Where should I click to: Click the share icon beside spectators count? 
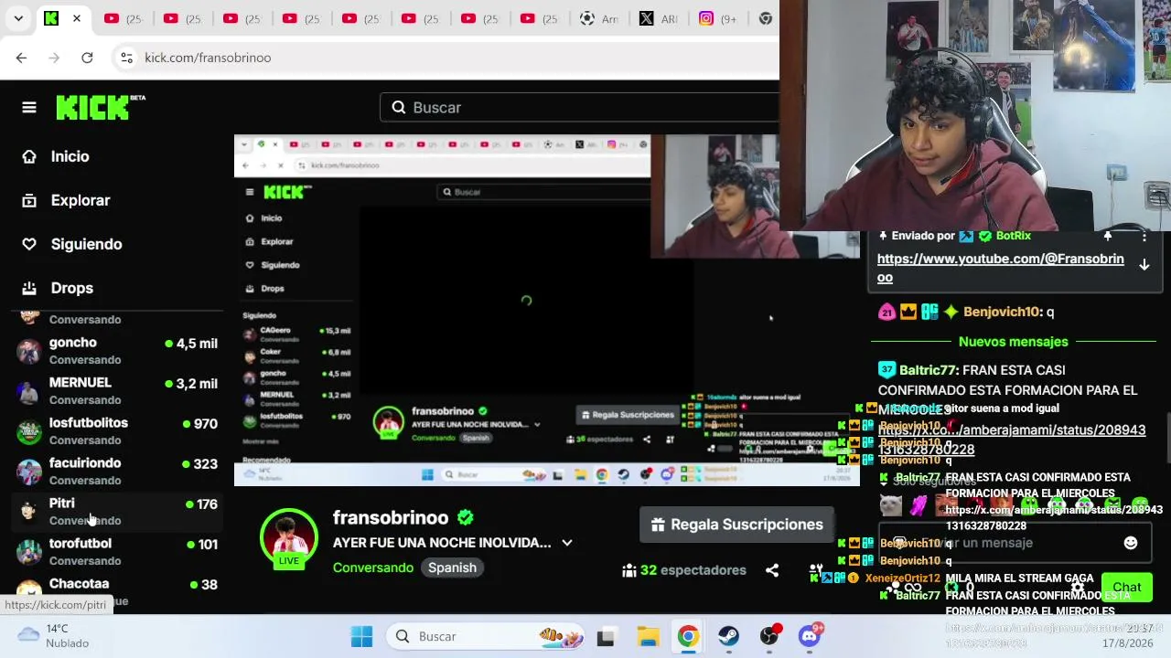(x=772, y=570)
